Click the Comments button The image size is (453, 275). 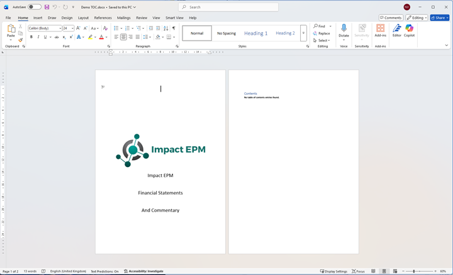[x=391, y=18]
